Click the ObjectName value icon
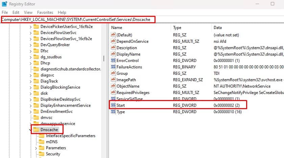Image resolution: width=284 pixels, height=158 pixels. pyautogui.click(x=113, y=86)
